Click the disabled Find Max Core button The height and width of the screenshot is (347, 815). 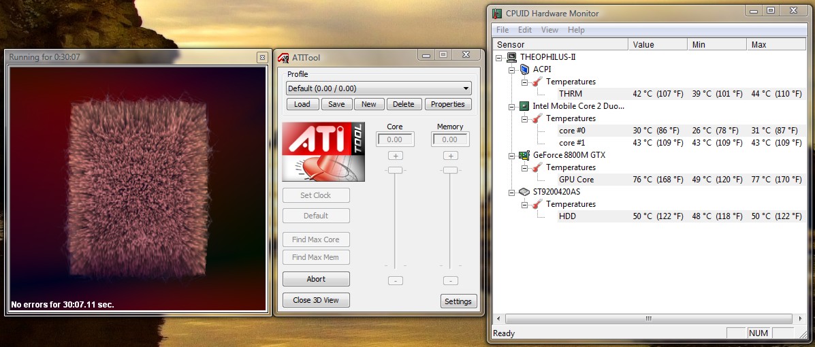[316, 239]
